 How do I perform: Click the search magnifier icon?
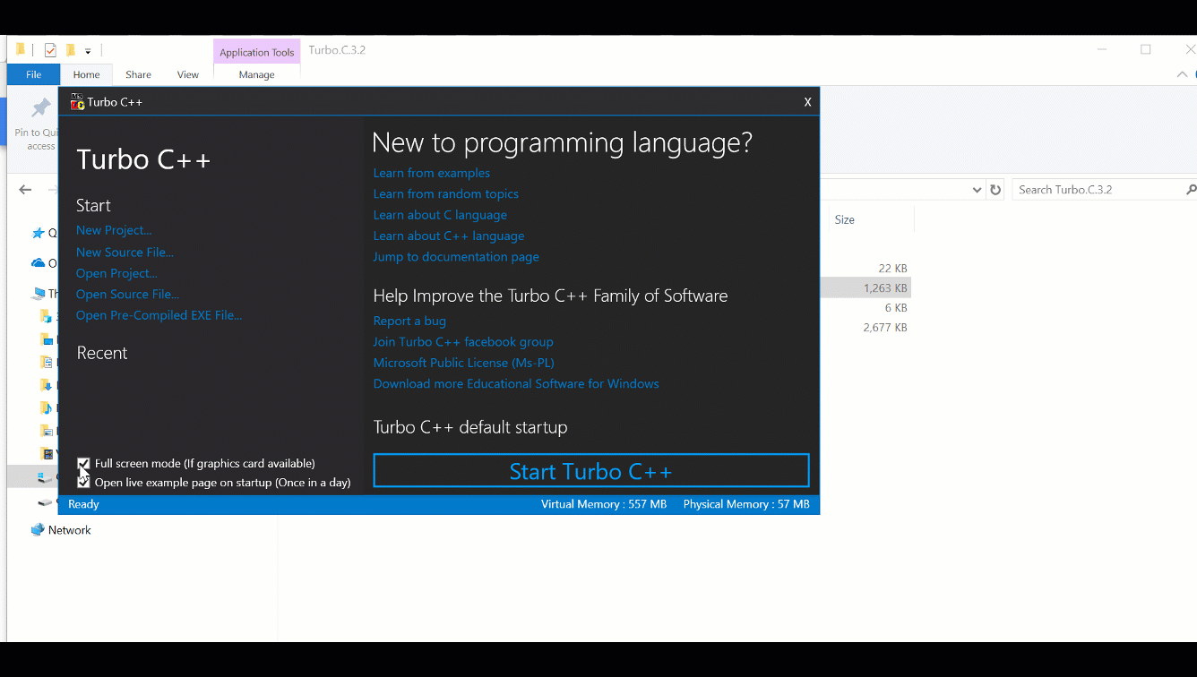click(x=1190, y=190)
